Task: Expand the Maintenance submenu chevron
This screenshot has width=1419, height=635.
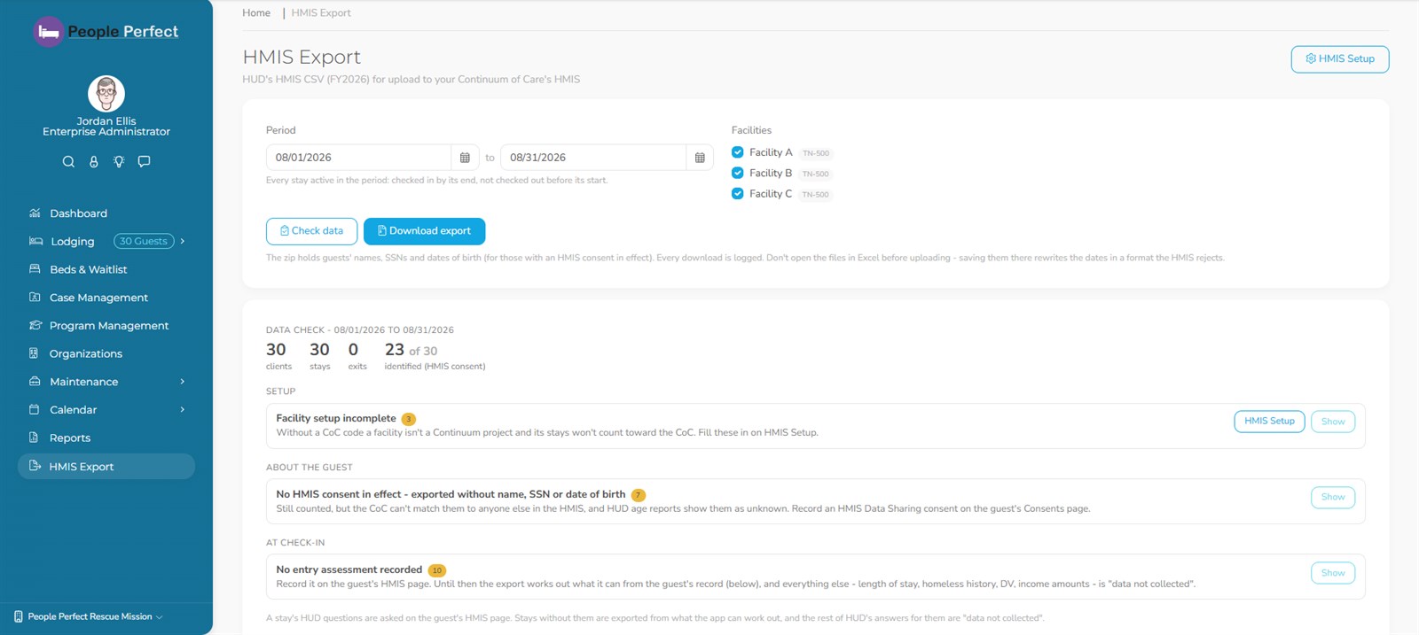Action: click(183, 382)
